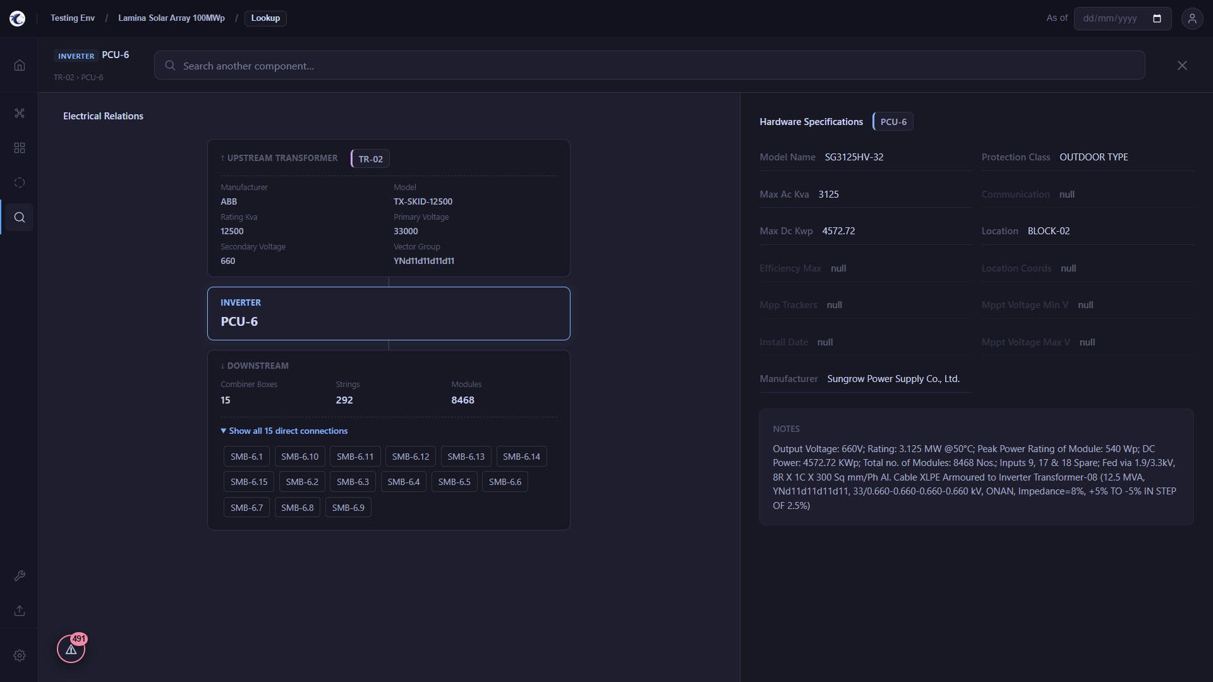Select the INVERTER PCU-6 card
This screenshot has width=1213, height=682.
[x=389, y=314]
